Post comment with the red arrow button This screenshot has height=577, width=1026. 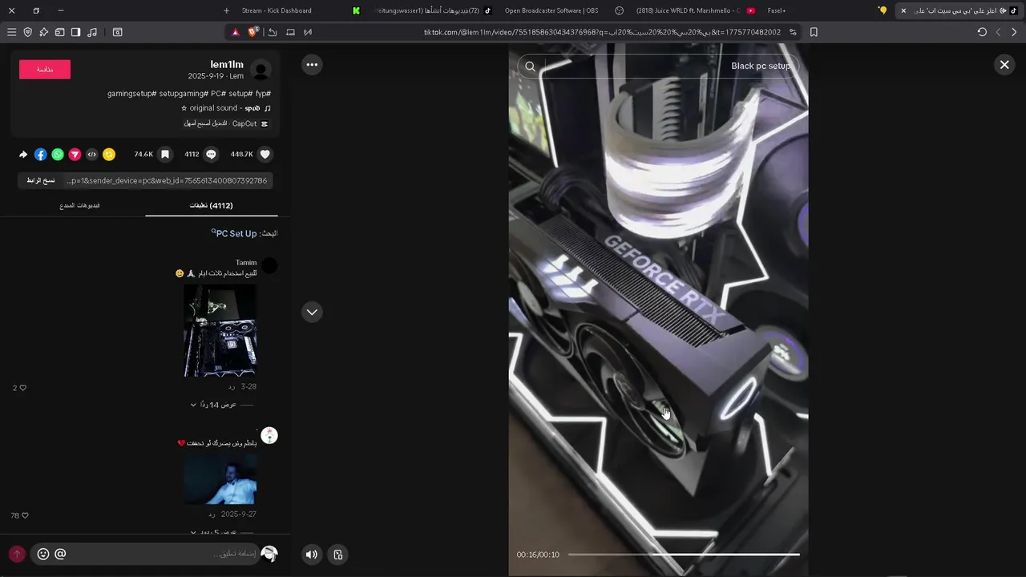click(17, 554)
